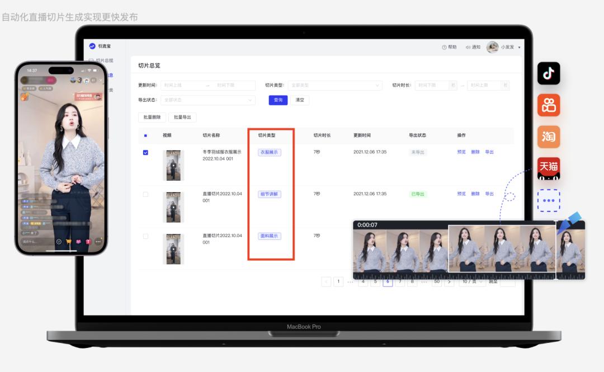
Task: Select 切片总揽 in the left sidebar
Action: tap(104, 60)
